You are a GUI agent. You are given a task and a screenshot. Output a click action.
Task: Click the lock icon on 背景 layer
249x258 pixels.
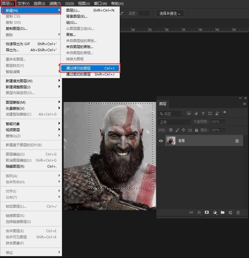[237, 141]
